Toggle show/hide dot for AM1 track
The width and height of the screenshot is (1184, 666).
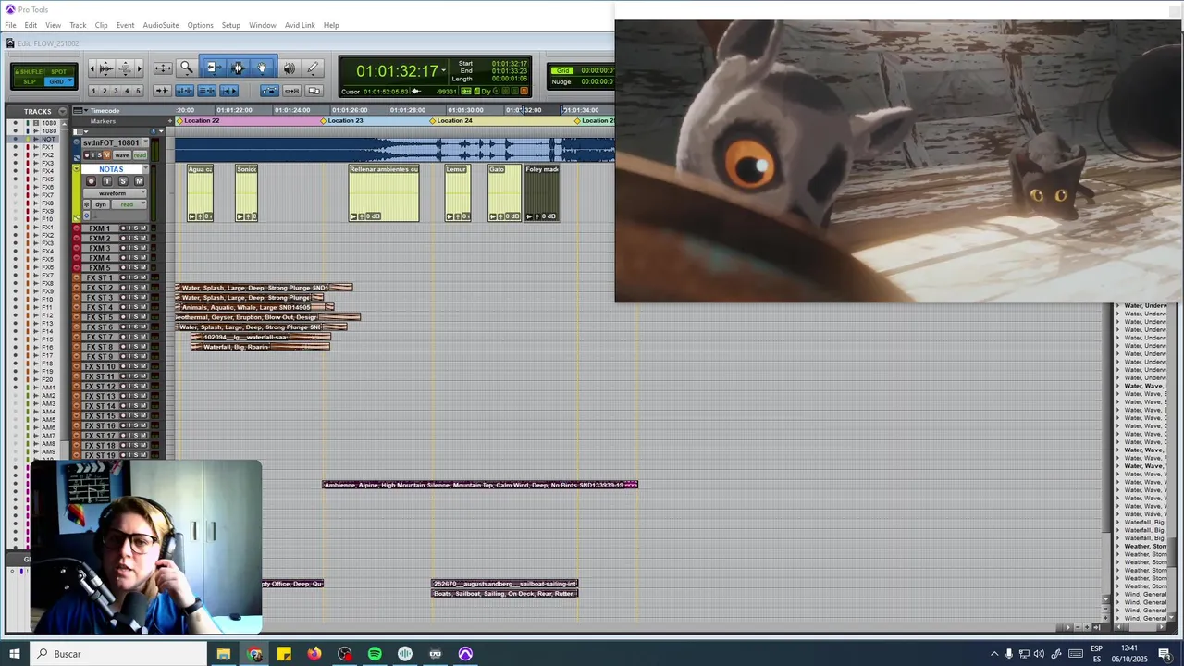[15, 388]
